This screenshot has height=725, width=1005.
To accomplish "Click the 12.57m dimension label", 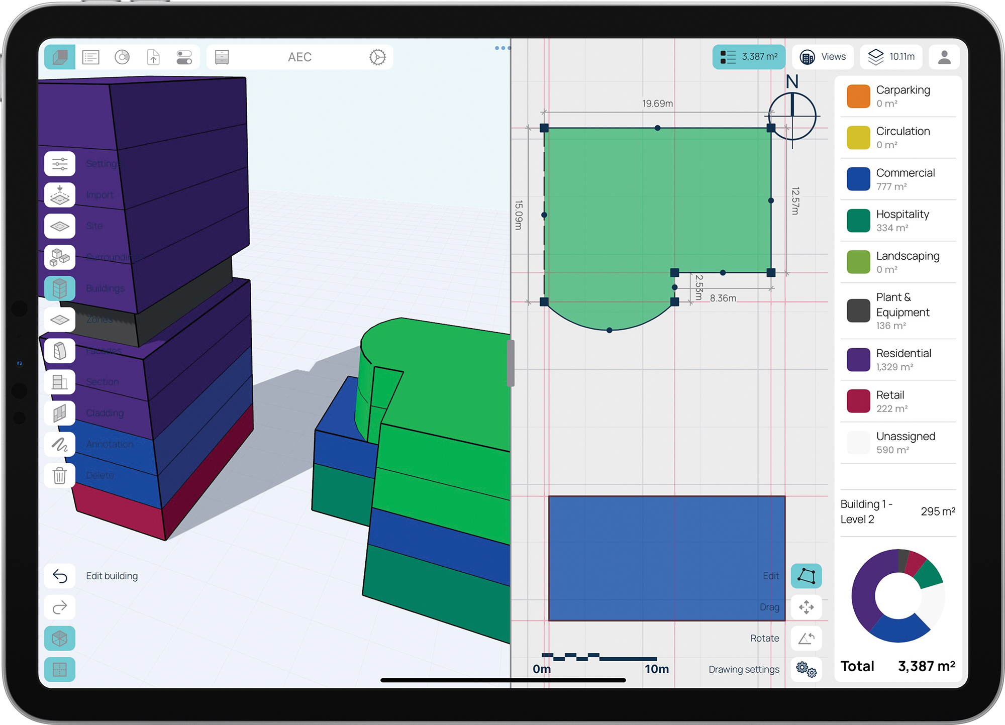I will pyautogui.click(x=795, y=201).
